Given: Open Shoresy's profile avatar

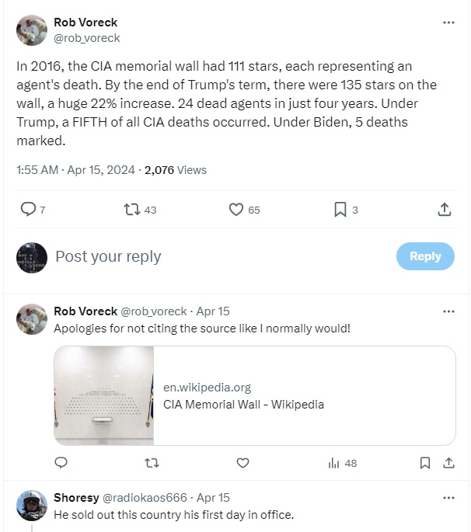Looking at the screenshot, I should tap(32, 506).
